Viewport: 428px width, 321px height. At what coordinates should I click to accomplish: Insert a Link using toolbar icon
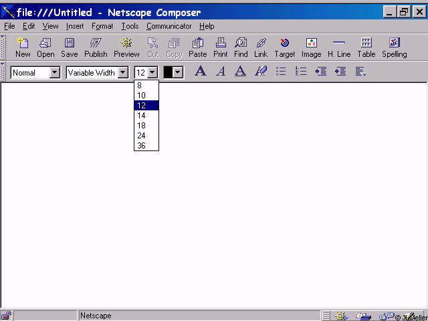click(261, 47)
